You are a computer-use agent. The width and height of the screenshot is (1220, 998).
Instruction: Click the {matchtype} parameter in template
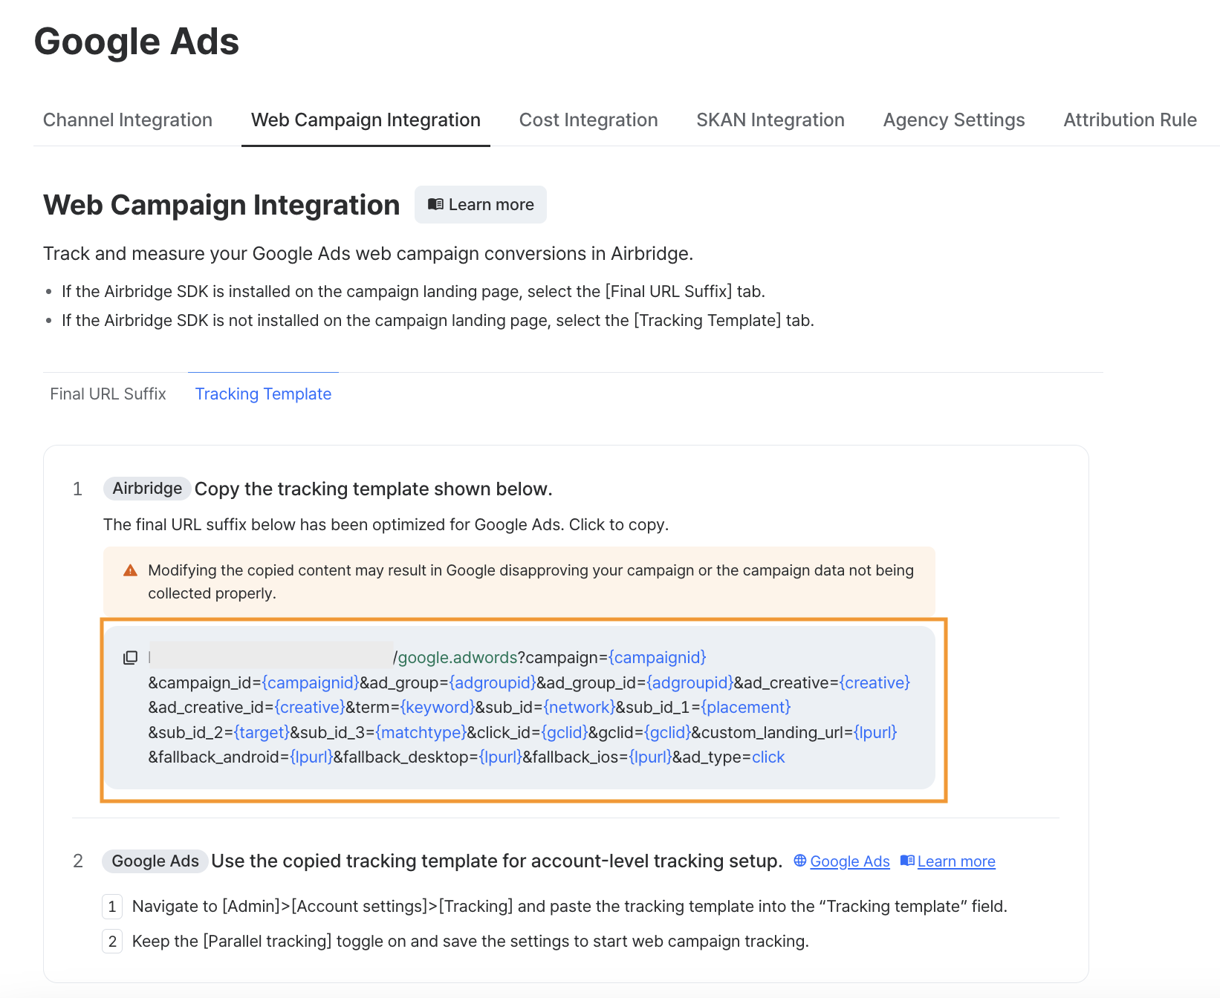421,733
